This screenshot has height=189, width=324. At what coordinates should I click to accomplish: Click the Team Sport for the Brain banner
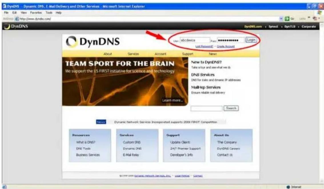[125, 82]
